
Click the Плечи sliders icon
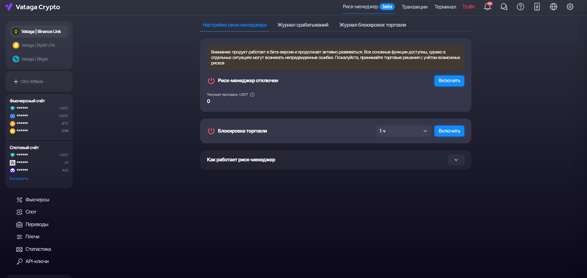click(19, 237)
